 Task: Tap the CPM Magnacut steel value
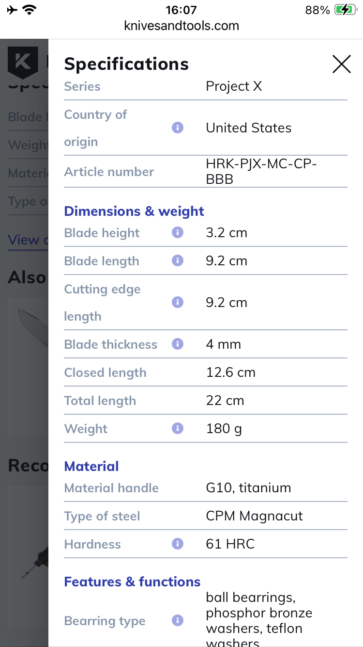coord(254,516)
